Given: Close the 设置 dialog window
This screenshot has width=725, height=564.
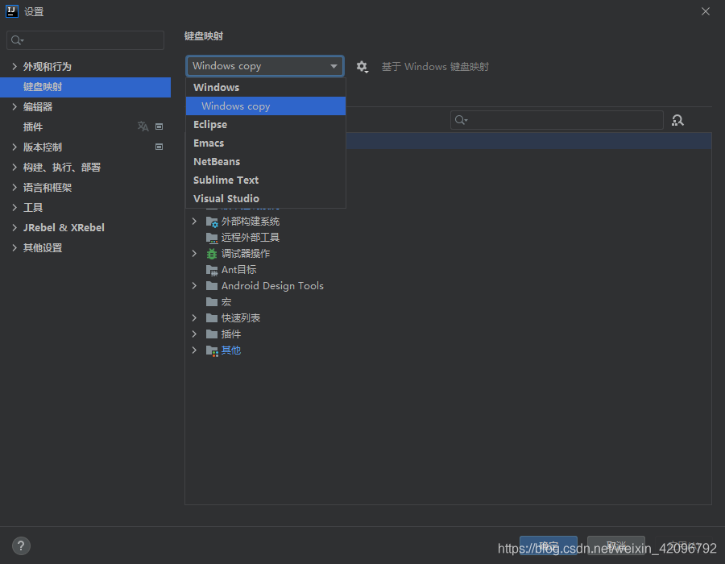Looking at the screenshot, I should pyautogui.click(x=705, y=11).
